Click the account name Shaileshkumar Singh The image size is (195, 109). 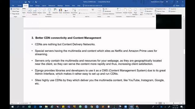[x=157, y=2]
